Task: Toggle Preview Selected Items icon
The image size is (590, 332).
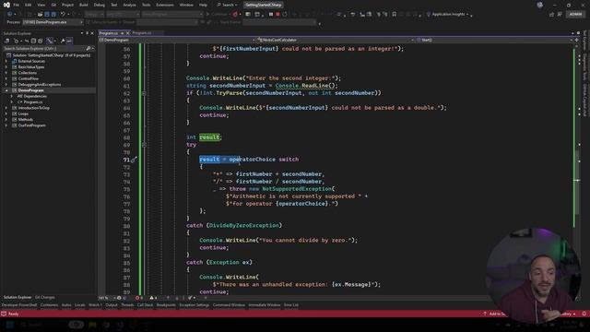Action: click(x=70, y=41)
